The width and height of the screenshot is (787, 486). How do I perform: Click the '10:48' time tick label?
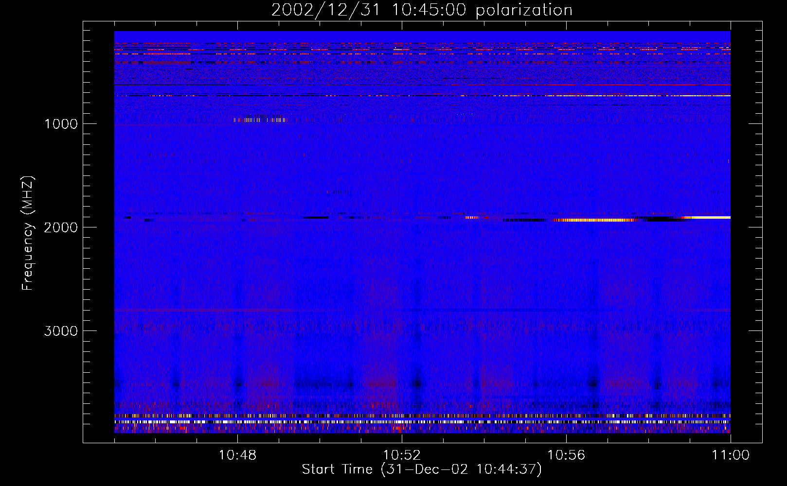tap(237, 455)
